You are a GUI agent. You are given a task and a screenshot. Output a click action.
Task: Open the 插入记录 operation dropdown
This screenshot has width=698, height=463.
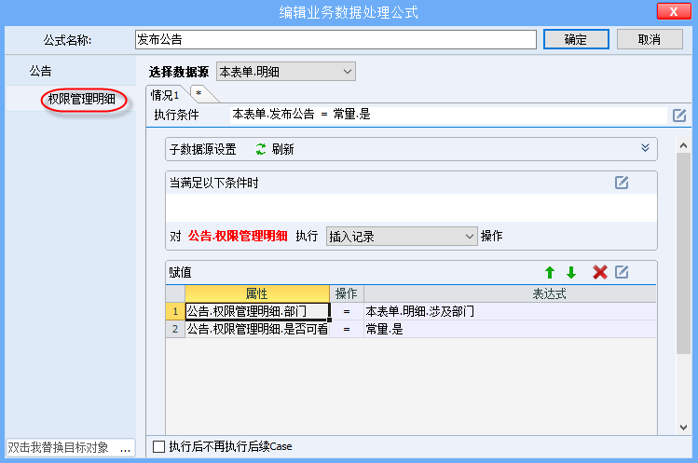[402, 236]
